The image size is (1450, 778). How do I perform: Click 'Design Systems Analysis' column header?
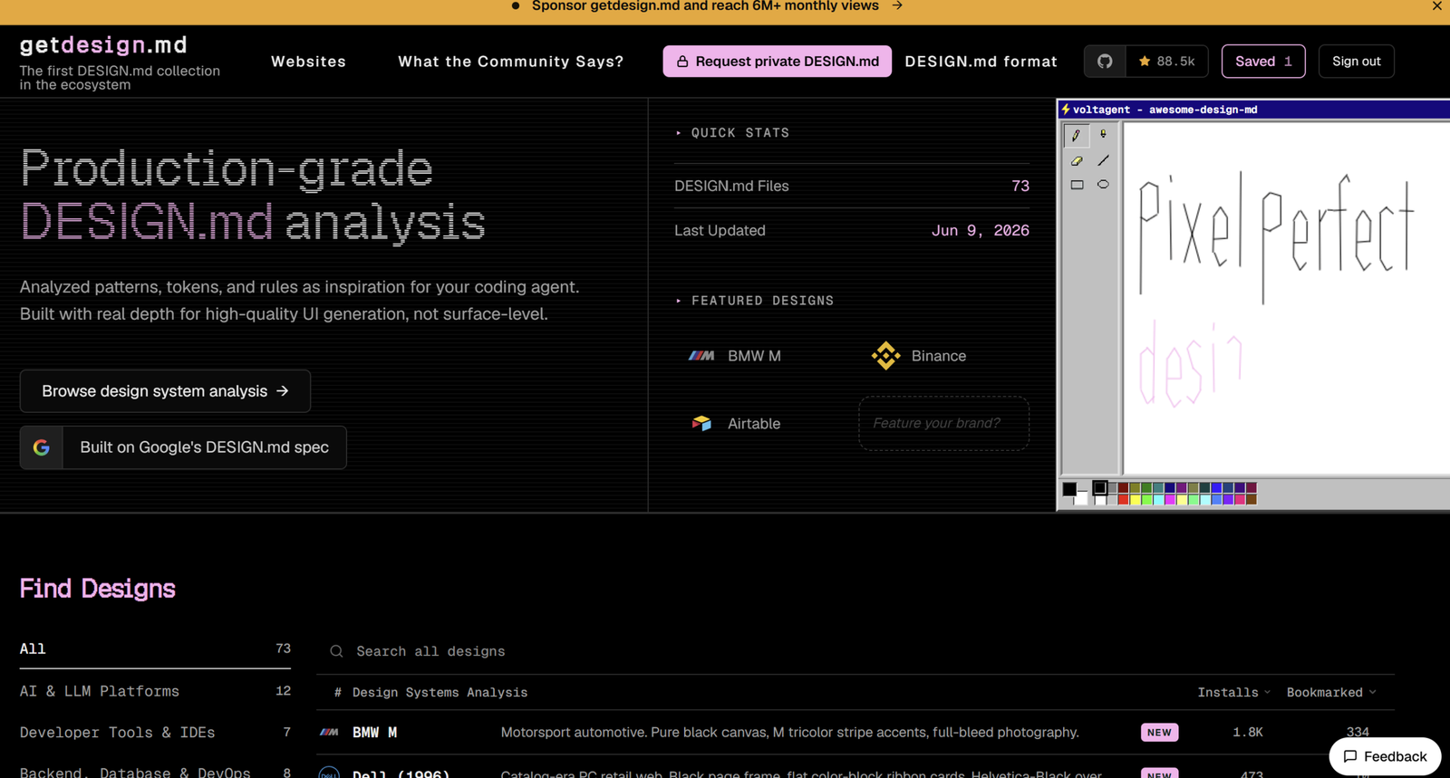pyautogui.click(x=440, y=692)
